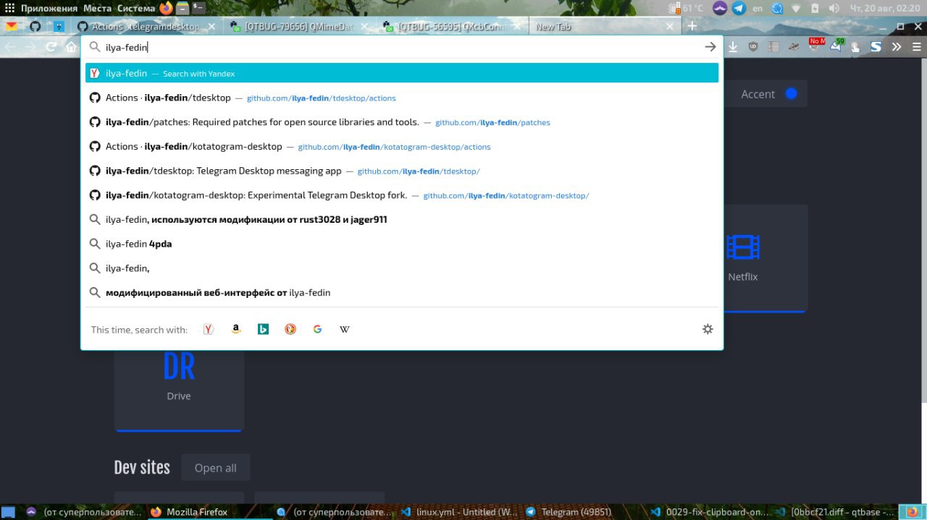The width and height of the screenshot is (927, 520).
Task: Click in the address bar text field
Action: pyautogui.click(x=402, y=47)
